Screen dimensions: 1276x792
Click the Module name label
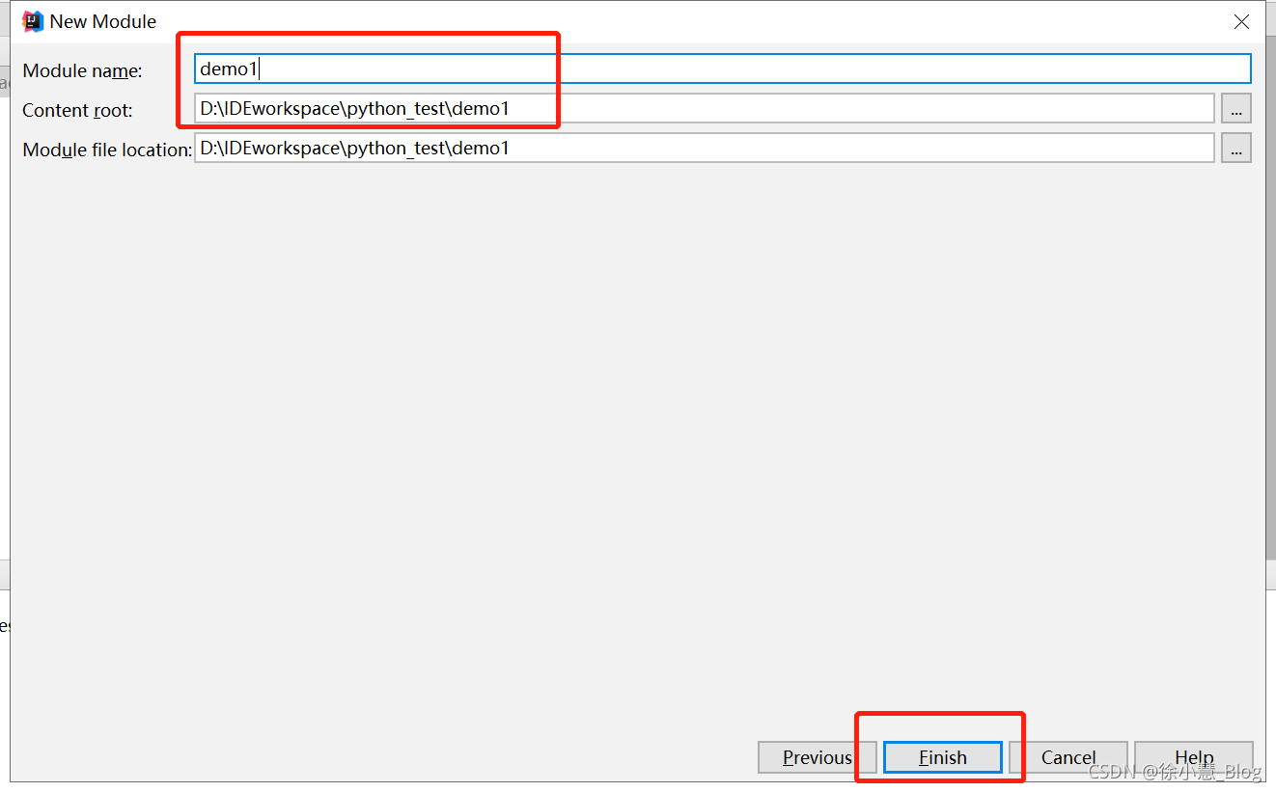click(x=83, y=71)
